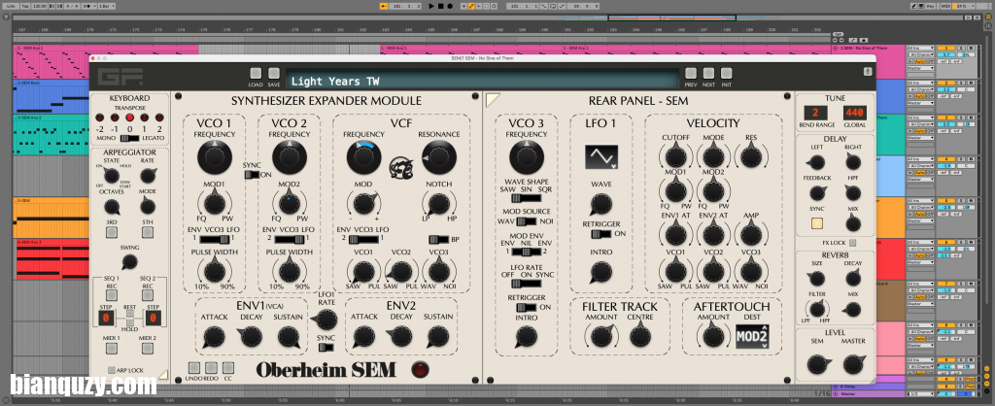995x406 pixels.
Task: Click Ableton's Tap tempo button
Action: [24, 6]
